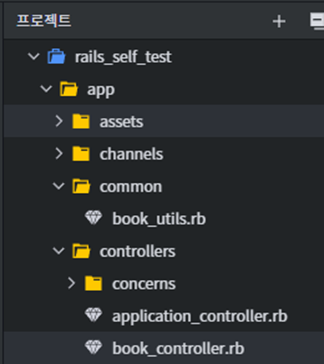Open the book_controller.rb file
Viewport: 324px width, 364px height.
click(x=178, y=349)
